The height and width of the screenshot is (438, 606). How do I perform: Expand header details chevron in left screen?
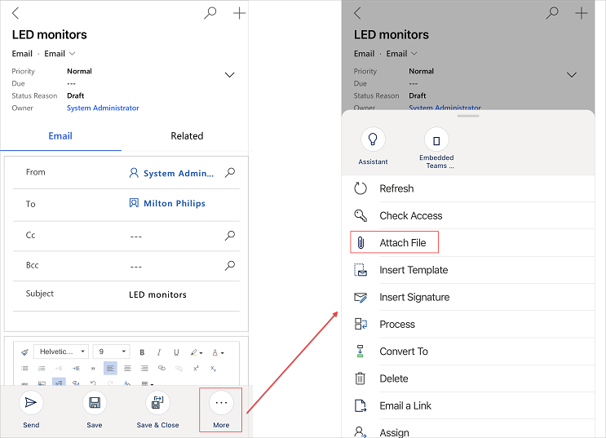[229, 74]
